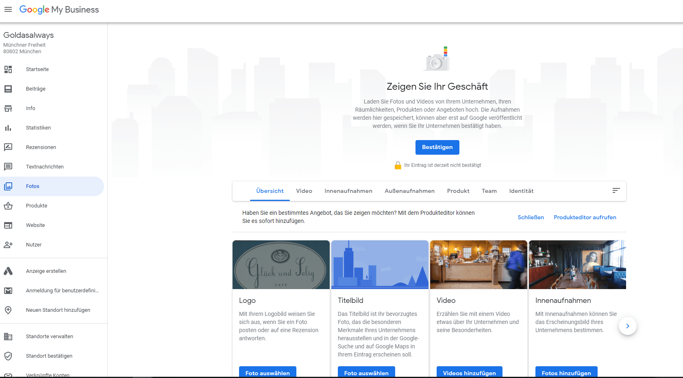683x378 pixels.
Task: Click the camera illustration icon
Action: pos(437,59)
